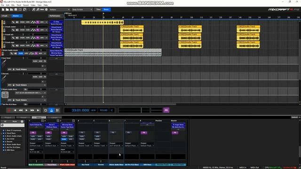Open Track Volume dropdown on Reverb lane
This screenshot has width=301, height=169.
31,85
